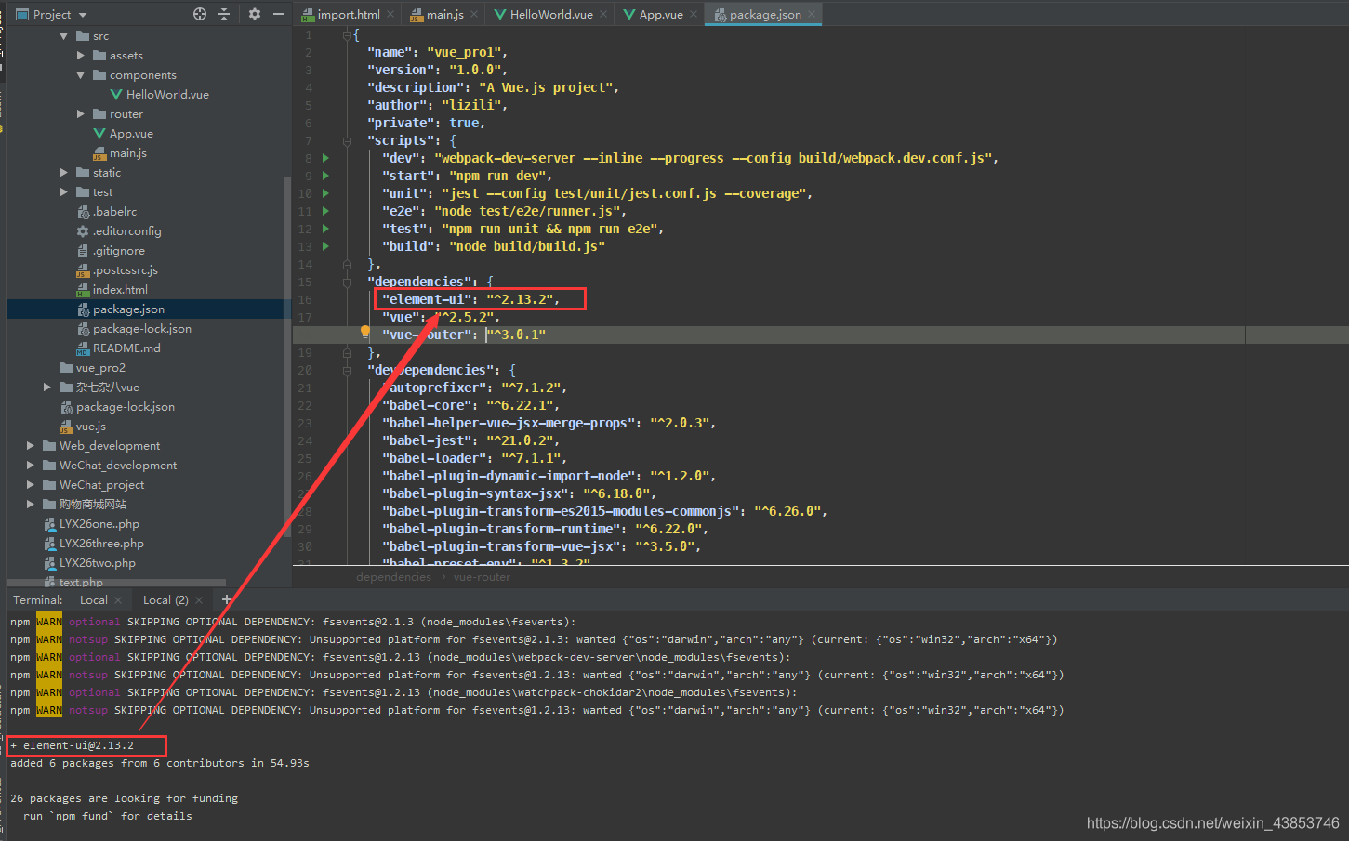Run the "start" script via gutter arrow

coord(325,176)
